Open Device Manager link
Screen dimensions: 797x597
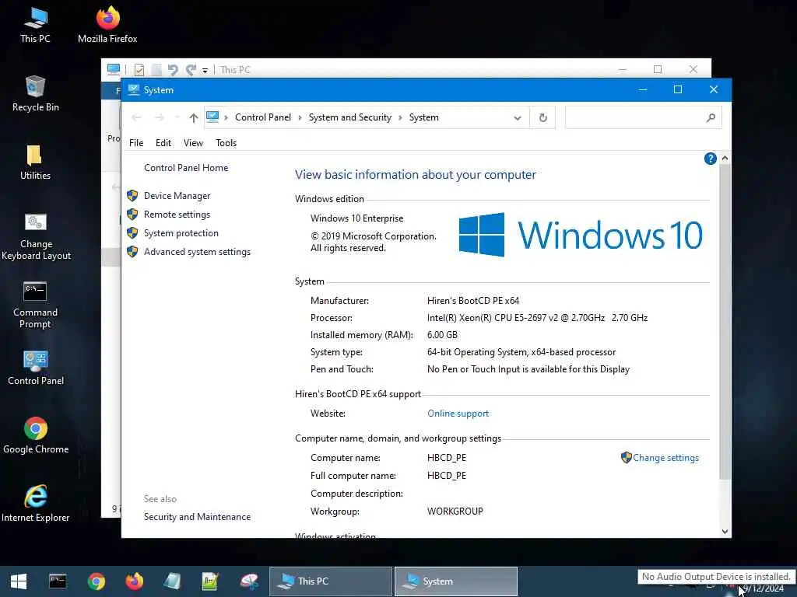(177, 196)
